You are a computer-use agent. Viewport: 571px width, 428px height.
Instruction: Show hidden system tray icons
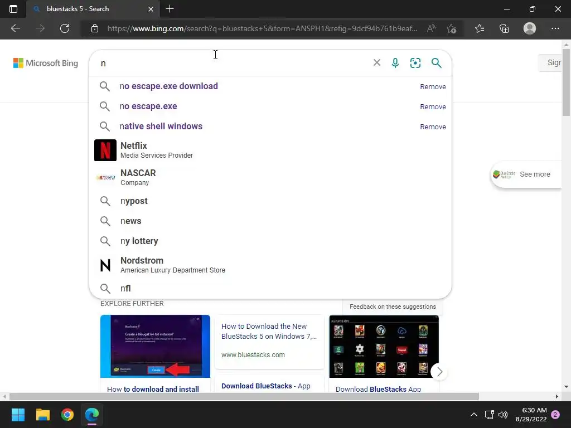474,415
